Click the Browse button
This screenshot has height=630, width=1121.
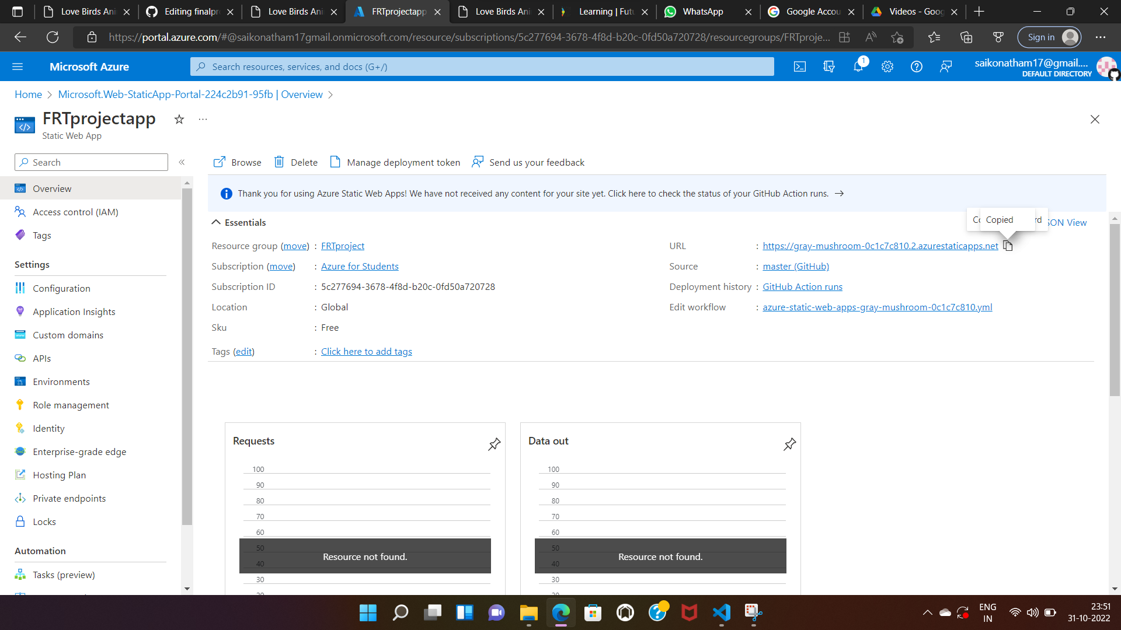click(238, 162)
